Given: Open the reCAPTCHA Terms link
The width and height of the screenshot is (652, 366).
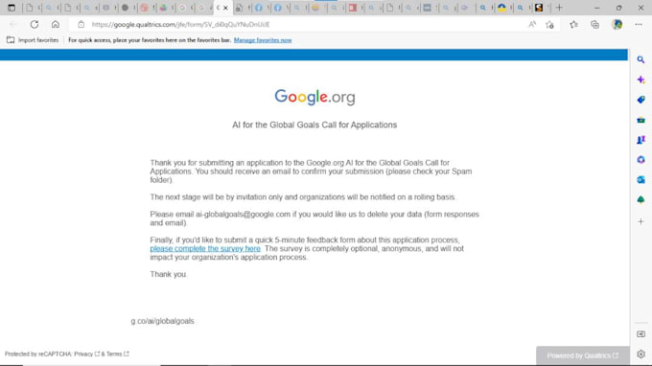Looking at the screenshot, I should click(x=117, y=354).
